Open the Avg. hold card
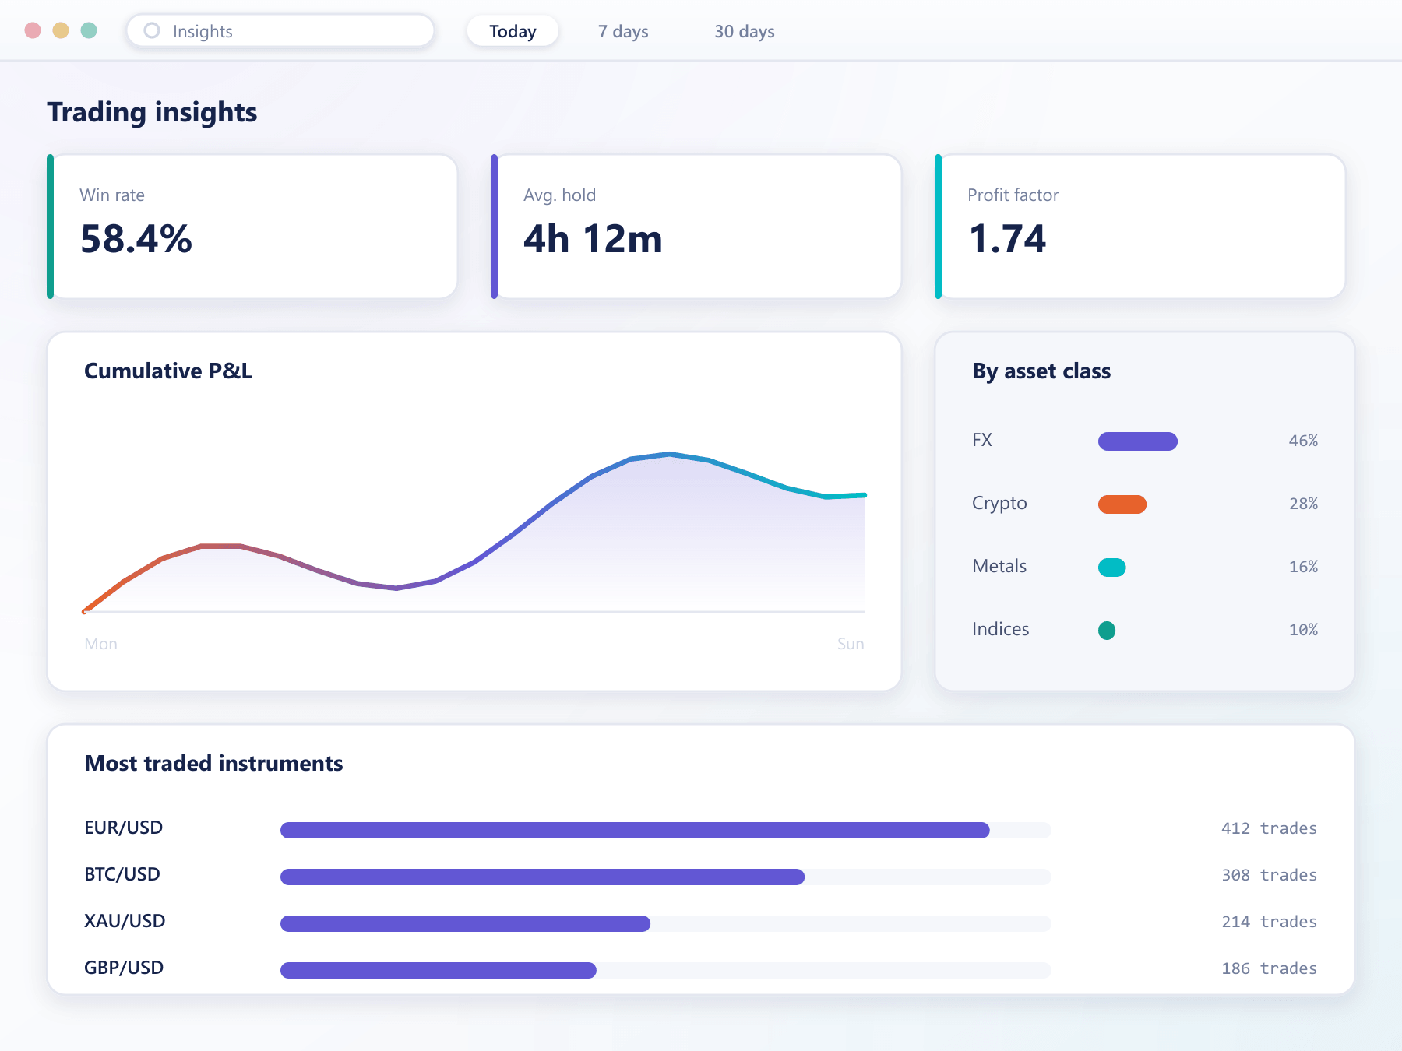This screenshot has width=1402, height=1051. point(696,227)
